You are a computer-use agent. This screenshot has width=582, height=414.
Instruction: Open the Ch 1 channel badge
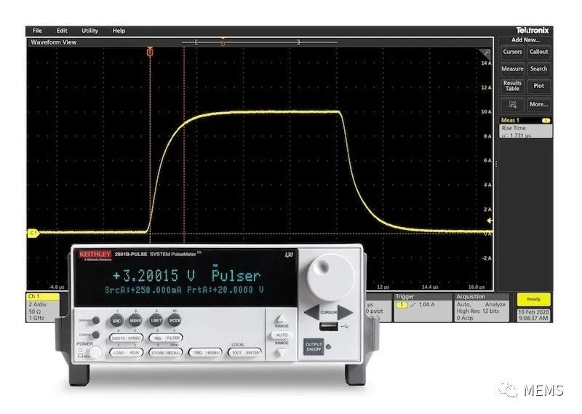(43, 307)
